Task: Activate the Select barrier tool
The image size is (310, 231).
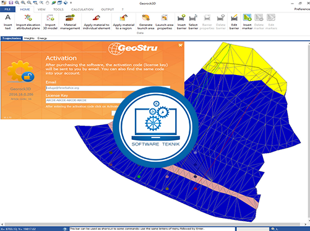Action: click(193, 22)
